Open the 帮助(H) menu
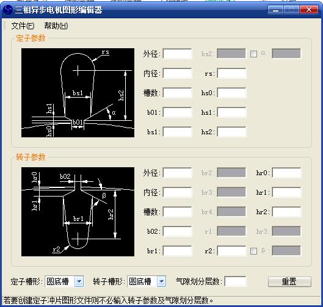This screenshot has width=323, height=307. [56, 26]
